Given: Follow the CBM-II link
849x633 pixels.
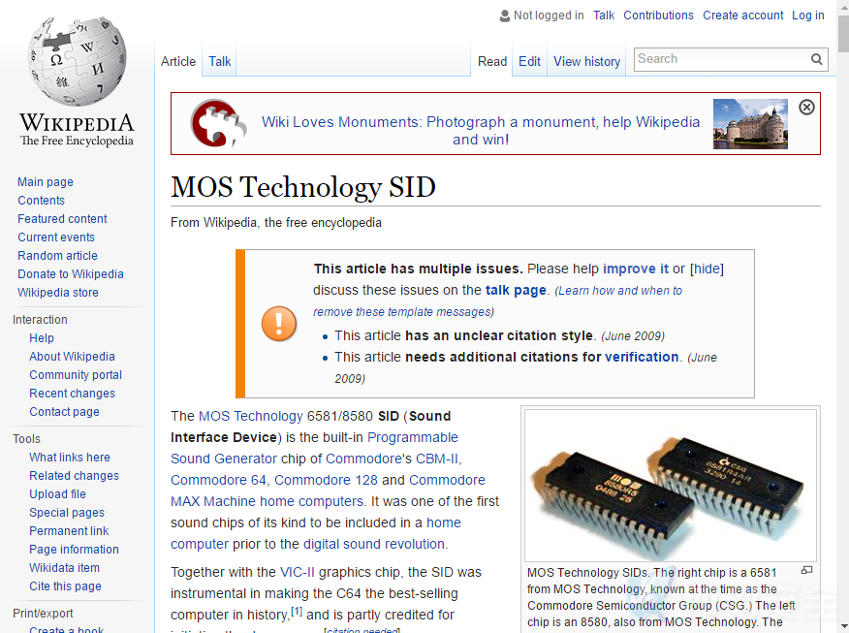Looking at the screenshot, I should 437,459.
